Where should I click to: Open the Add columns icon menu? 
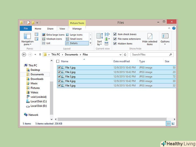point(107,39)
